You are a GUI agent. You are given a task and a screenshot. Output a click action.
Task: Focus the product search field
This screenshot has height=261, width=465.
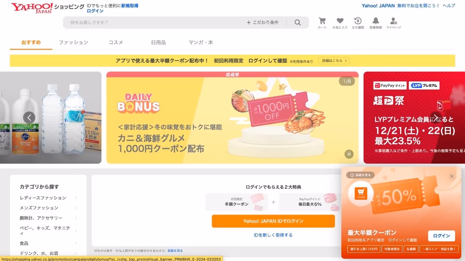tap(156, 22)
